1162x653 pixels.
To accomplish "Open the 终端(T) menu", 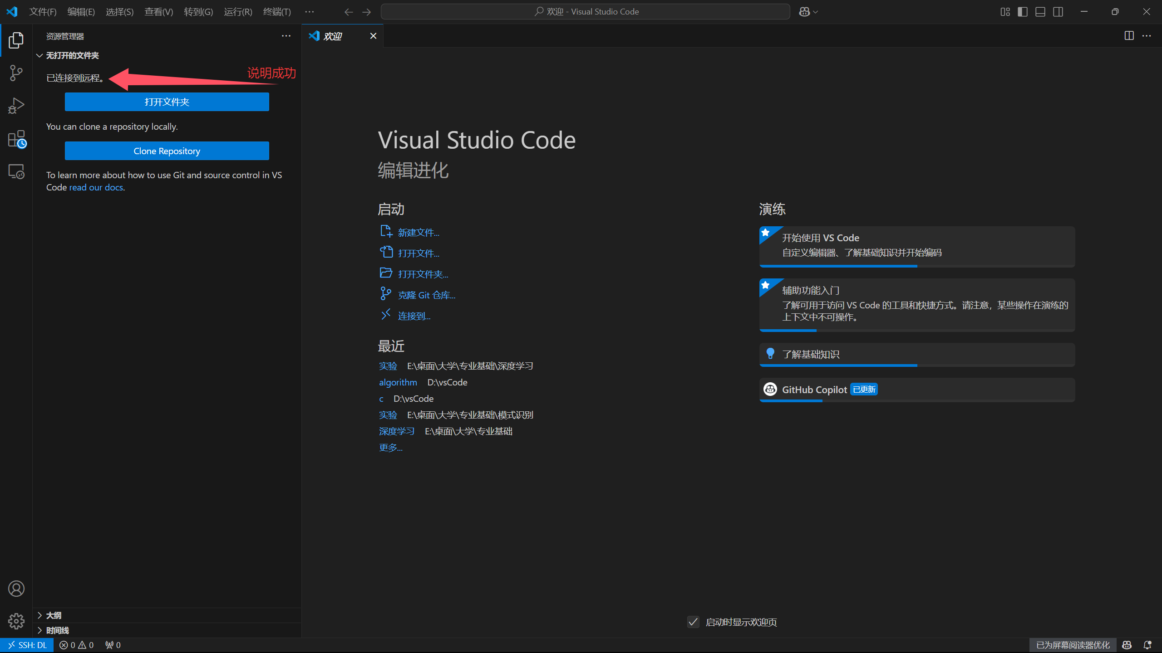I will click(x=277, y=12).
